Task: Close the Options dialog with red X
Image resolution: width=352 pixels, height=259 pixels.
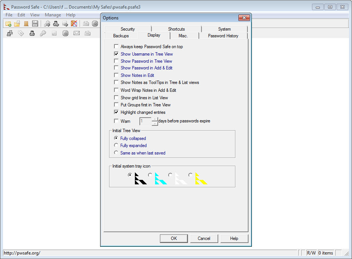Action: (244, 18)
